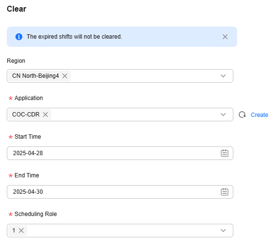Screen dimensions: 274x246
Task: Click empty area of Scheduling Role box
Action: (x=122, y=231)
